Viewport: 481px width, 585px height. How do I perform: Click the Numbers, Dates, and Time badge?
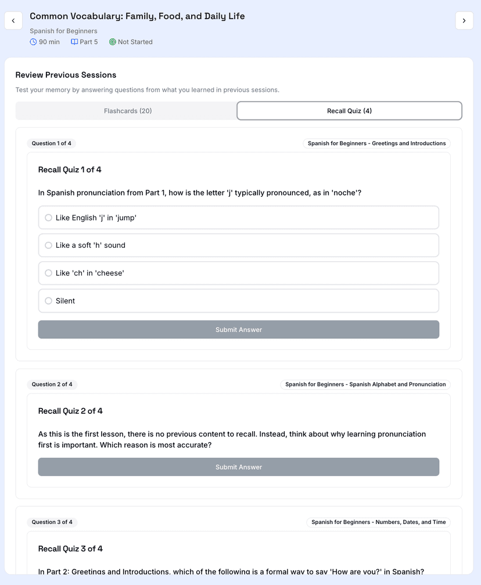[x=378, y=522]
